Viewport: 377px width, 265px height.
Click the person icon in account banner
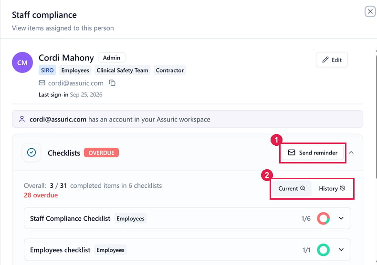[22, 119]
